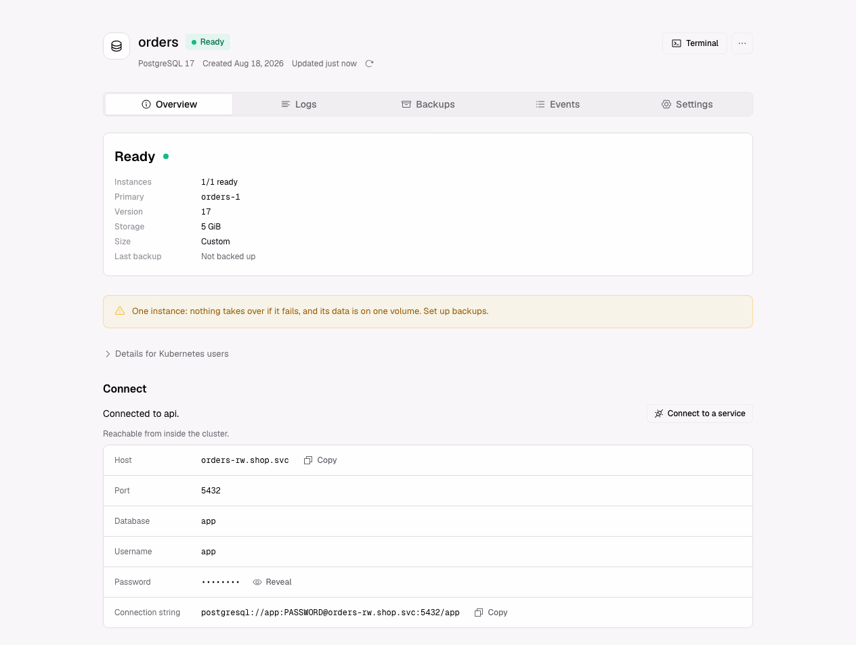The height and width of the screenshot is (645, 856).
Task: Click the green dot beside Ready heading
Action: click(x=166, y=156)
